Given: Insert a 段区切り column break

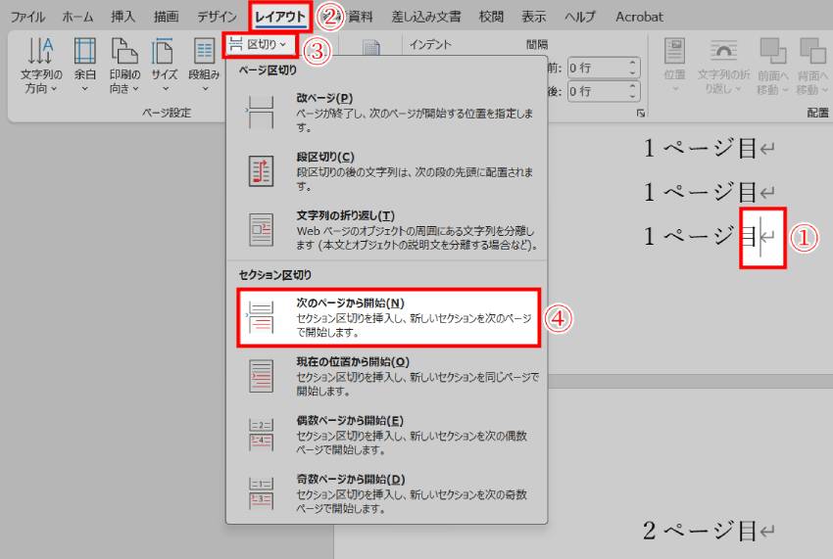Looking at the screenshot, I should coord(387,171).
